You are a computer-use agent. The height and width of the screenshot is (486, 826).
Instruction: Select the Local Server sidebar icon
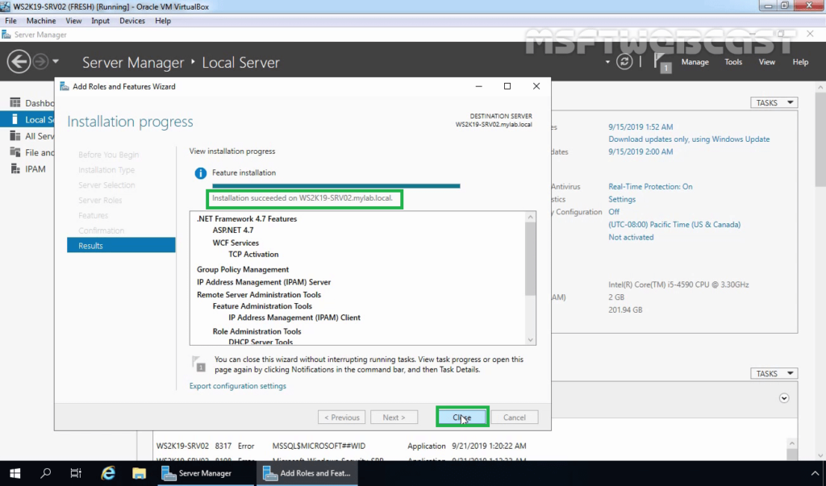[x=15, y=119]
